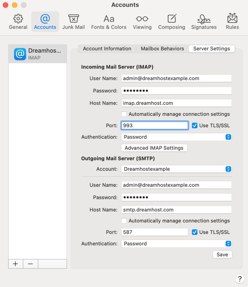Click the plus button to add account
The width and height of the screenshot is (248, 287).
(16, 264)
